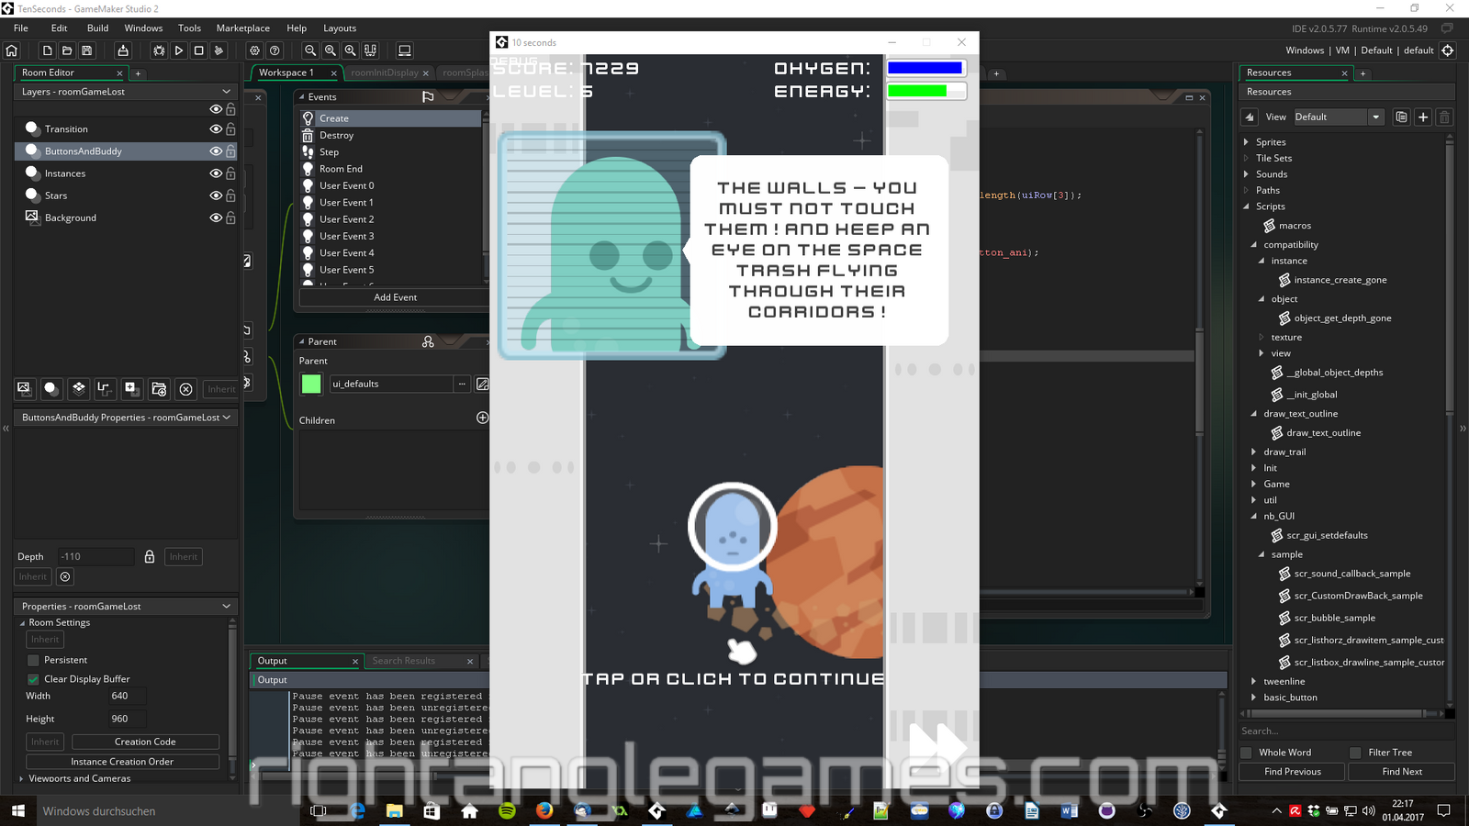Click the Clean brush icon in toolbar
Screen dimensions: 1469x826
coord(219,50)
